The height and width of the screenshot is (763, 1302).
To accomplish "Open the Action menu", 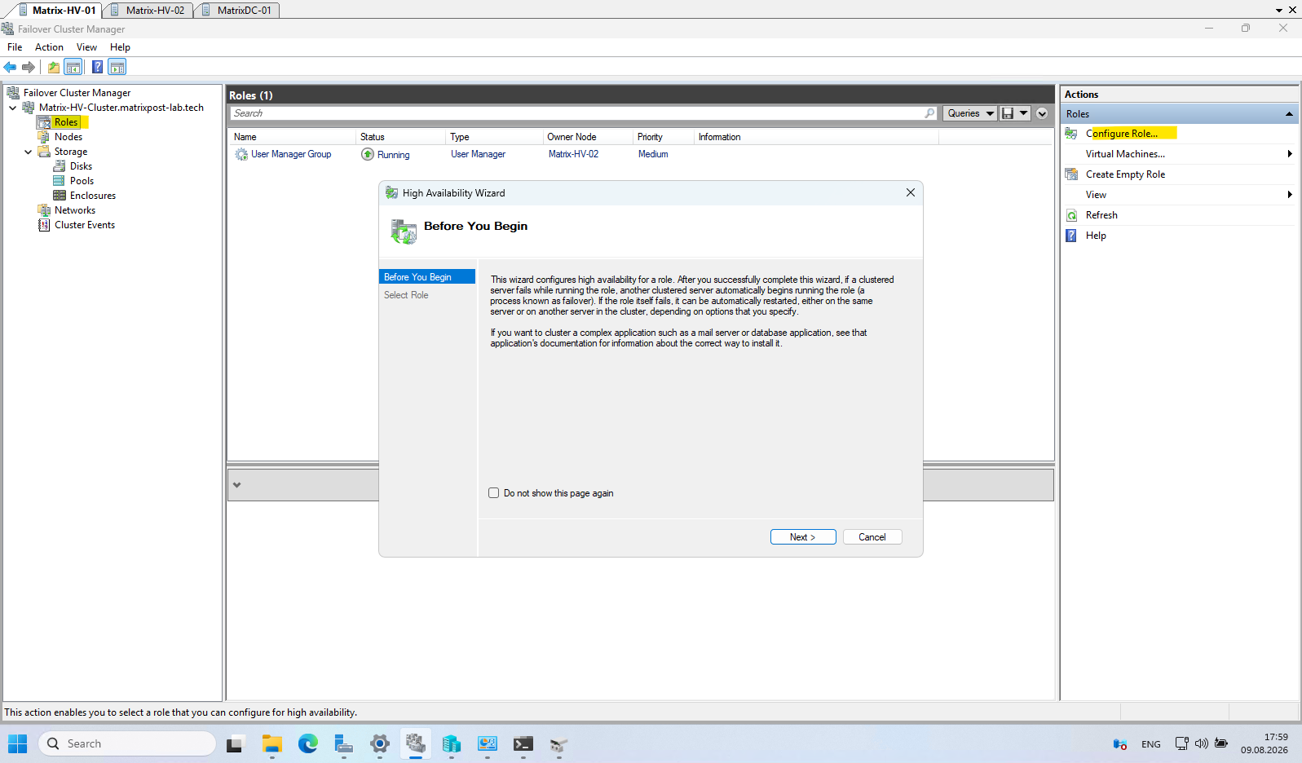I will [x=49, y=47].
